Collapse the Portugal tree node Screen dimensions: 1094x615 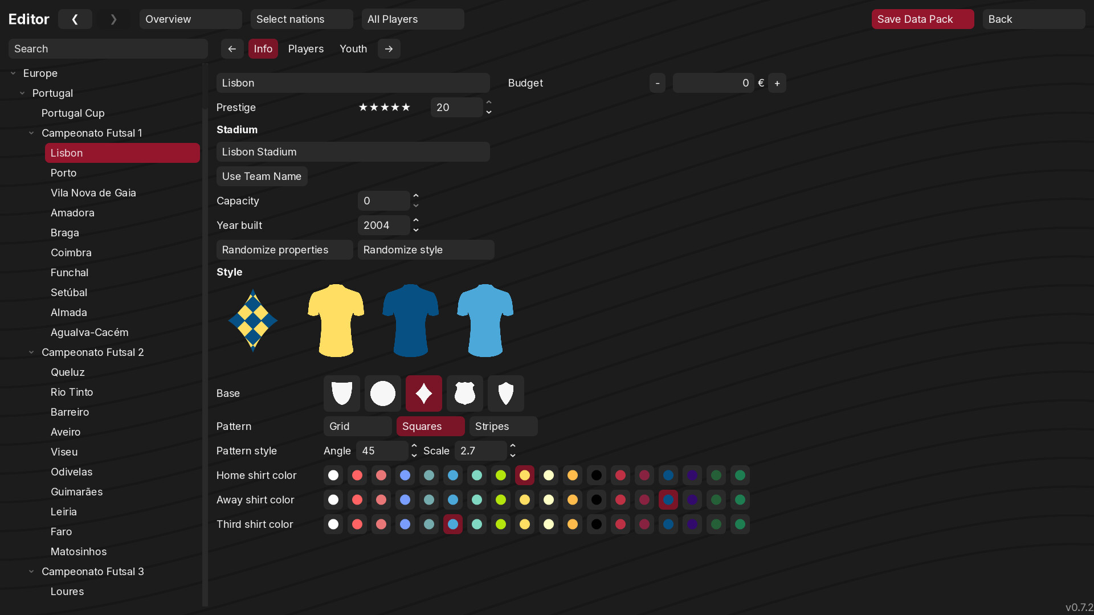click(22, 93)
